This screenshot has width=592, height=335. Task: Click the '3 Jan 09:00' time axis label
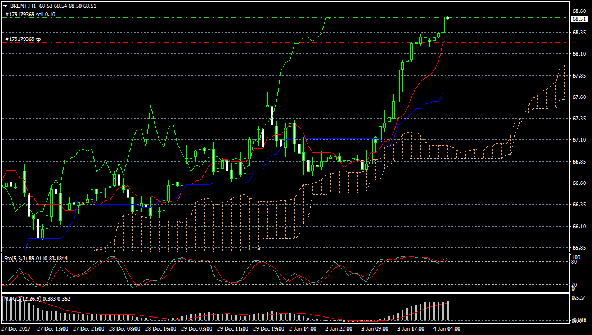(375, 329)
